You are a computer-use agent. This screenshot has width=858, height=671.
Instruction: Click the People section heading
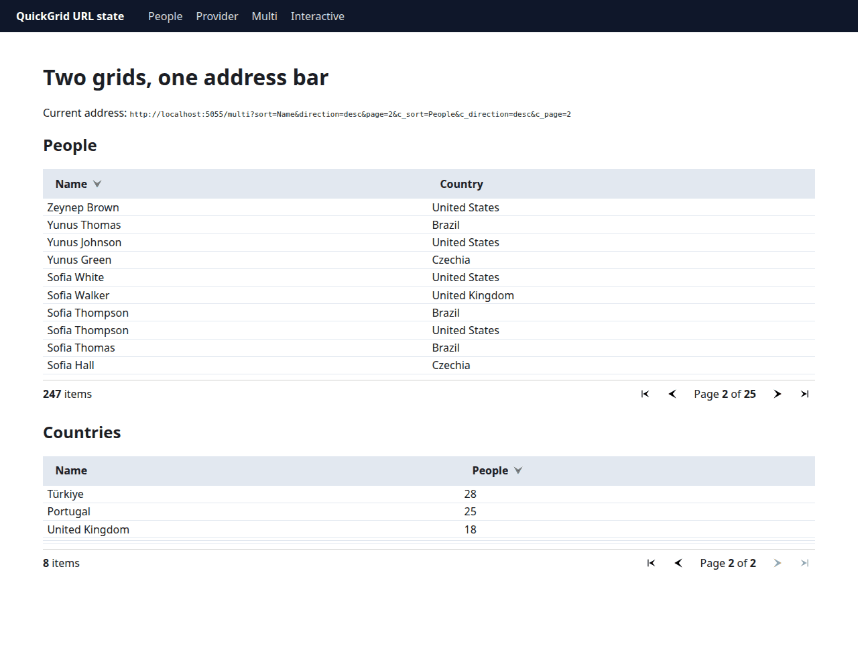70,146
